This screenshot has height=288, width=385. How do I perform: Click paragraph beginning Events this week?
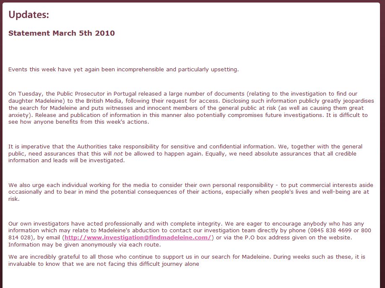click(123, 70)
